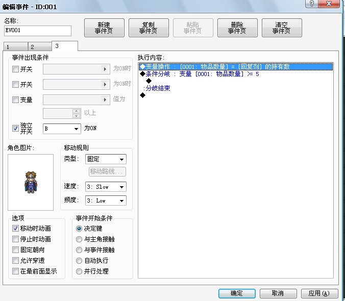
Task: Select the 并行处理 trigger radio button
Action: point(79,271)
